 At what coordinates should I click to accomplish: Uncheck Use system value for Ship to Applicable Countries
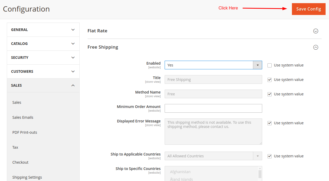point(270,156)
